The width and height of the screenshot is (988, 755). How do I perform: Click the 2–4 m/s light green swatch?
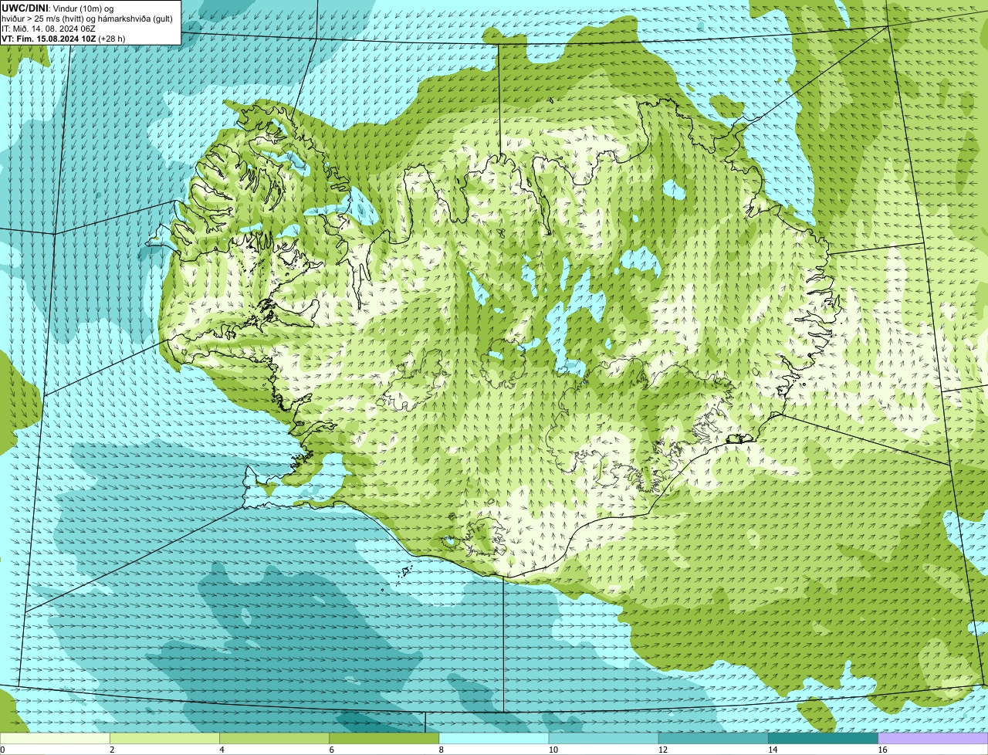point(164,738)
